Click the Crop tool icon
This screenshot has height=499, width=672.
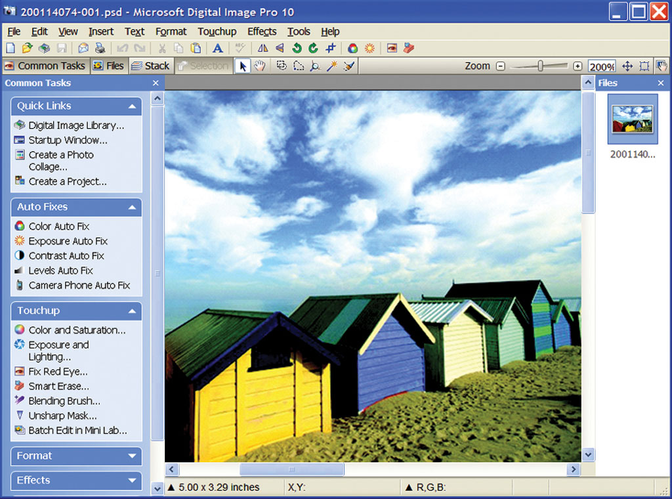331,48
